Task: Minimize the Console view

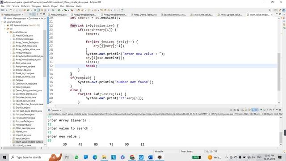Action: point(277,110)
